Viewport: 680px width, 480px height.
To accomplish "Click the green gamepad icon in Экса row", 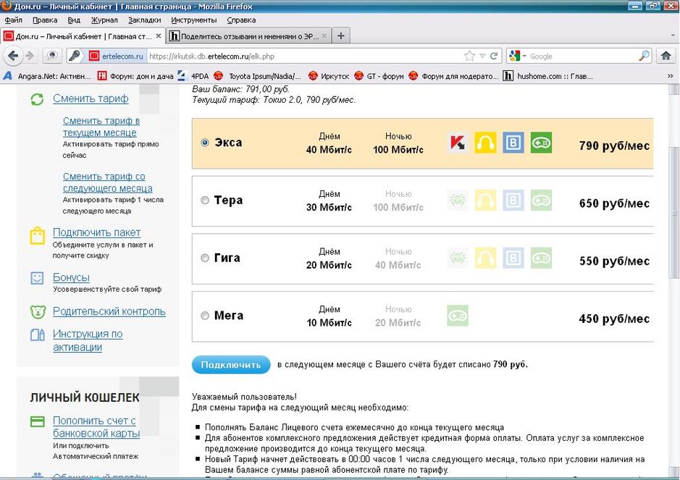I will (541, 143).
